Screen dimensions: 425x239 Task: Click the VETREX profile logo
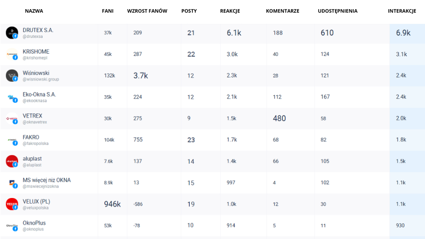[x=12, y=118]
